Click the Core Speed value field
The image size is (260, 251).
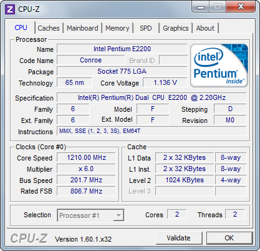pos(86,157)
